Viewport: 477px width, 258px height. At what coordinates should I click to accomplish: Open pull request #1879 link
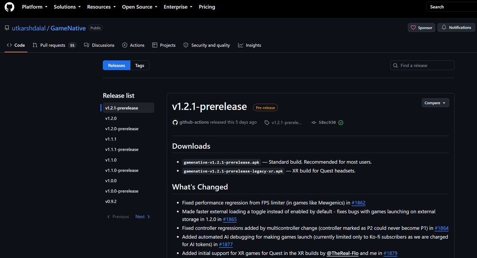click(391, 253)
